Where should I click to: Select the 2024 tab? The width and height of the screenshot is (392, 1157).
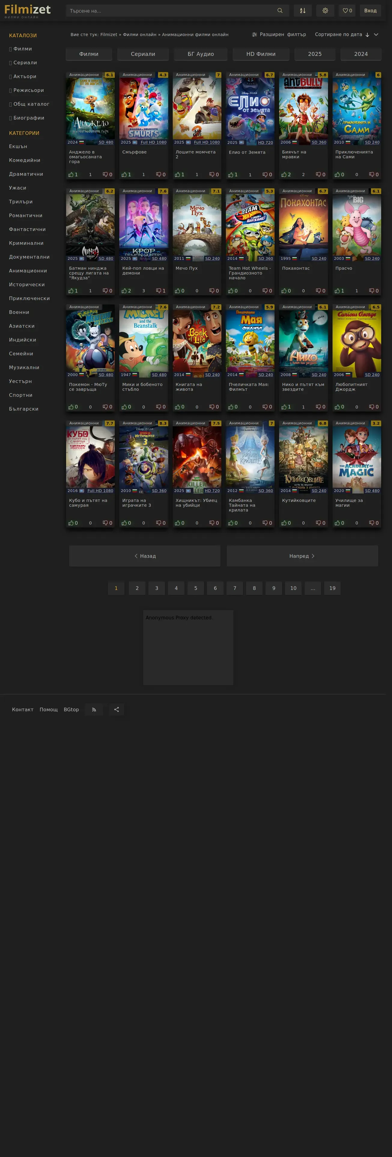[361, 54]
